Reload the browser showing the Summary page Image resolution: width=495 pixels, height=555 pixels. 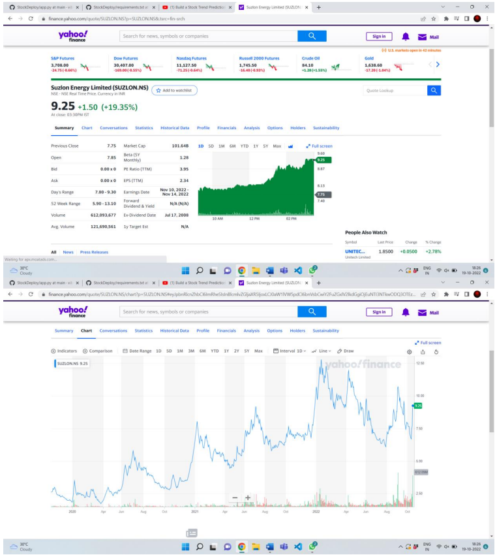pos(31,19)
